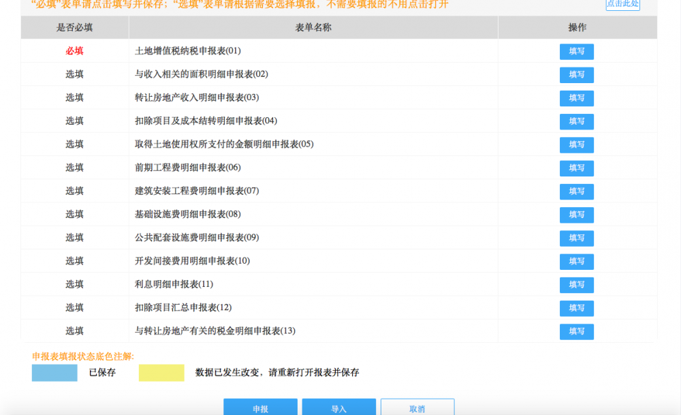点击"取消"按钮放弃操作

(417, 407)
